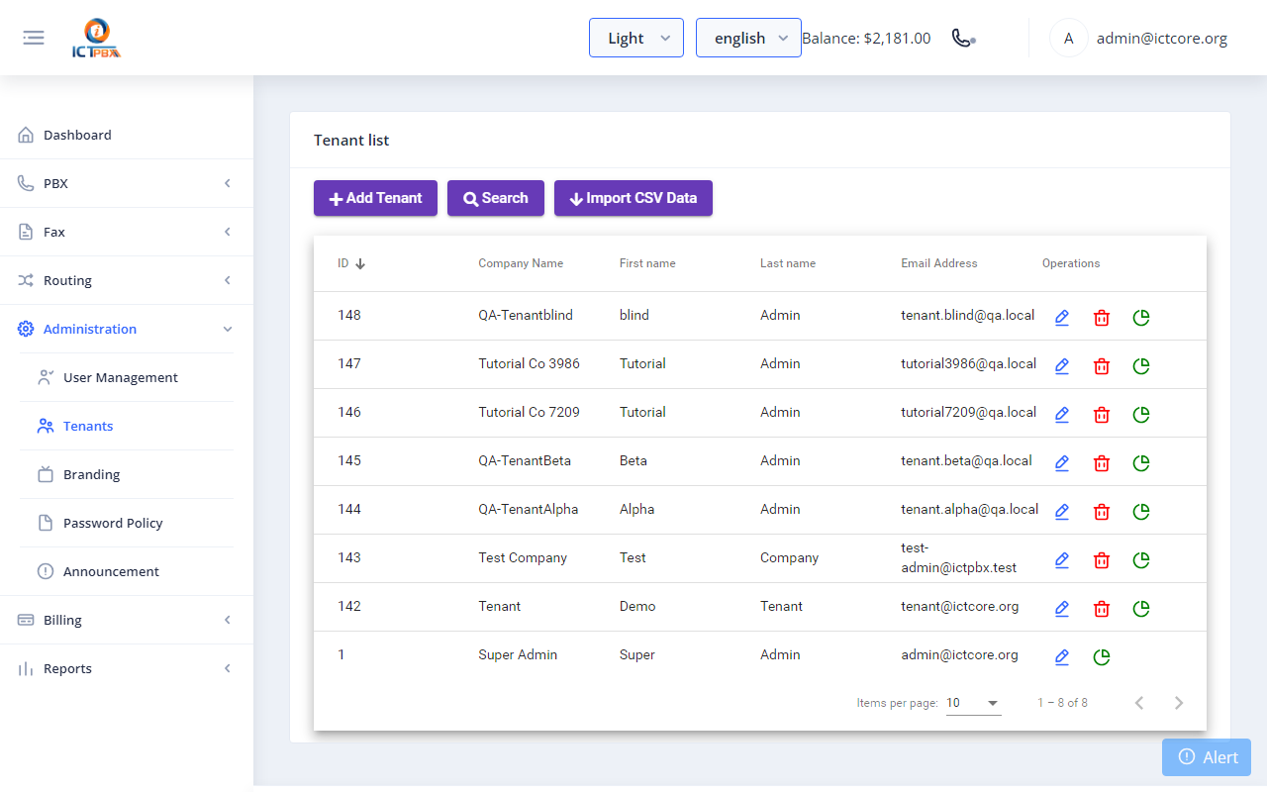This screenshot has height=792, width=1267.
Task: Open Announcement page
Action: 127,571
